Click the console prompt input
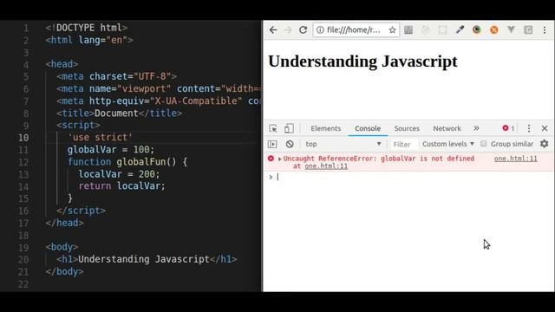 coord(410,177)
